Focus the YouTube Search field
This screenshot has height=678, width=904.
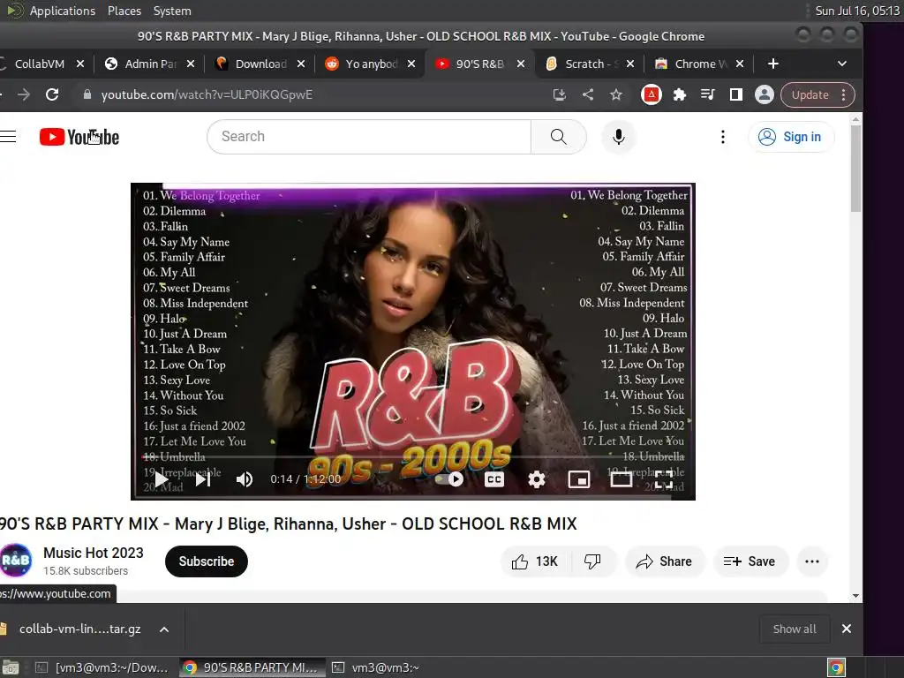click(369, 137)
